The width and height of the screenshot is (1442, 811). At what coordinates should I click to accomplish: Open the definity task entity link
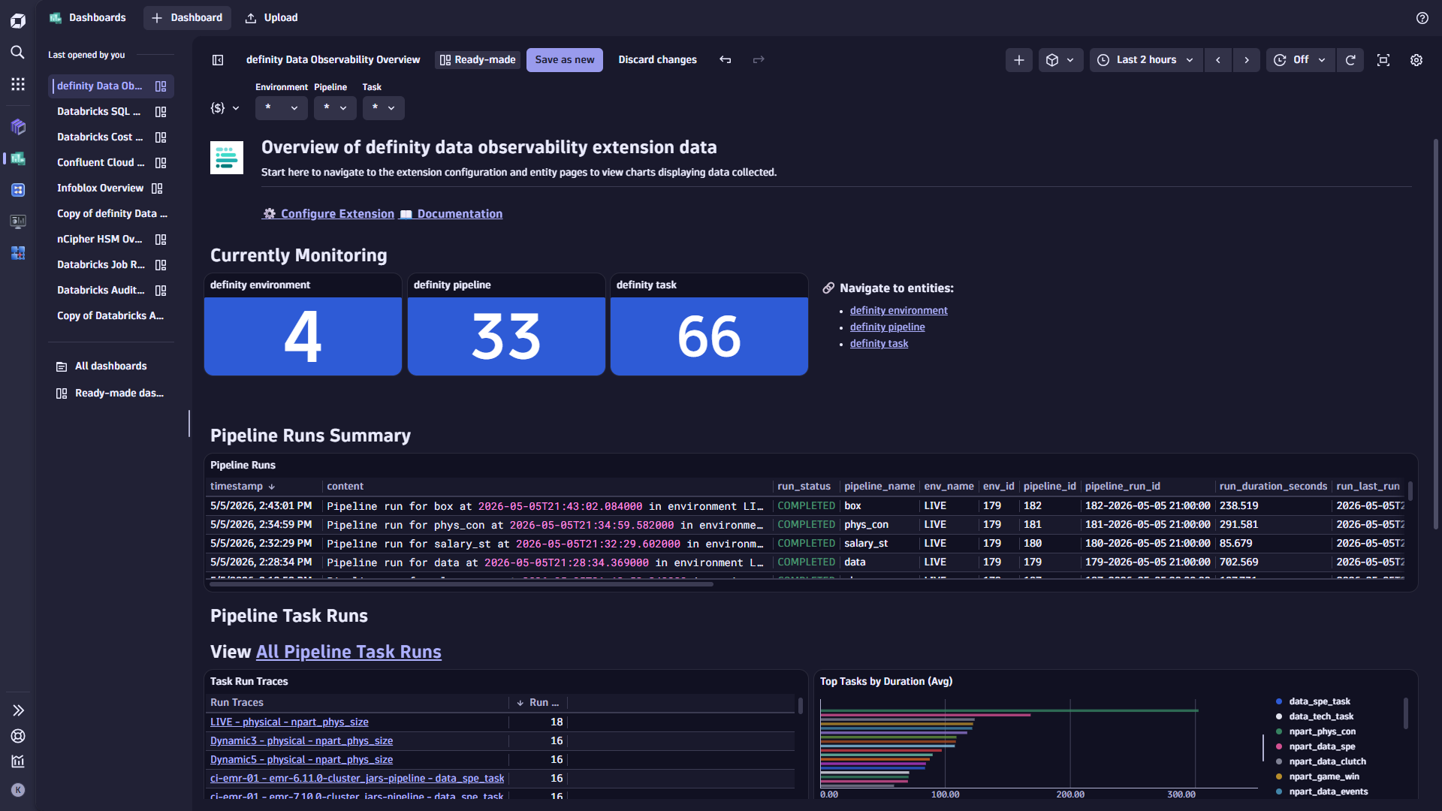point(879,344)
